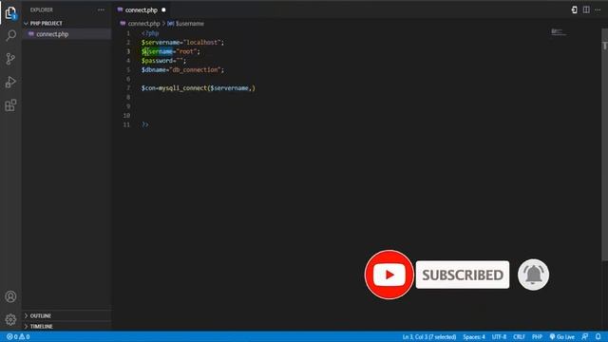
Task: Click the unsaved dot on connect.php tab
Action: pyautogui.click(x=163, y=10)
